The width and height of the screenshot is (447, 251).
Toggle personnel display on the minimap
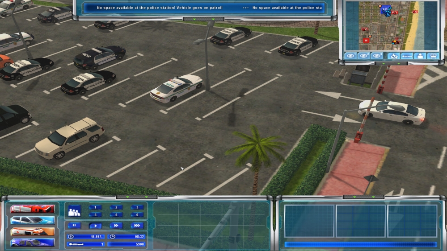[420, 56]
